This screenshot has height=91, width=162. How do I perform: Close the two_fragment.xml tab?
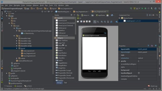(107, 12)
